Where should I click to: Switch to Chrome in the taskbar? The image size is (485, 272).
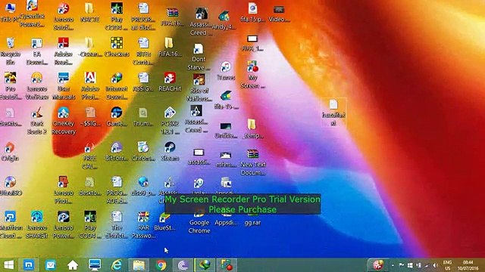tap(161, 265)
